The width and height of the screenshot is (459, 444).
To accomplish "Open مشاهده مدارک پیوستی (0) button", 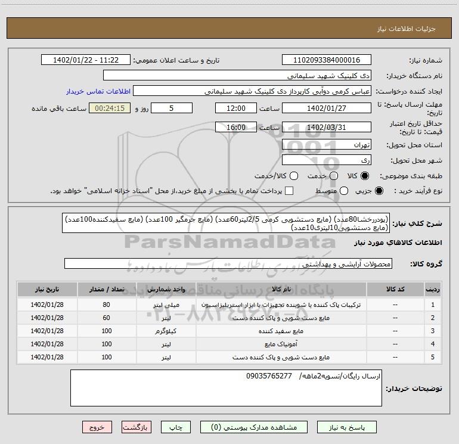I will 254,427.
